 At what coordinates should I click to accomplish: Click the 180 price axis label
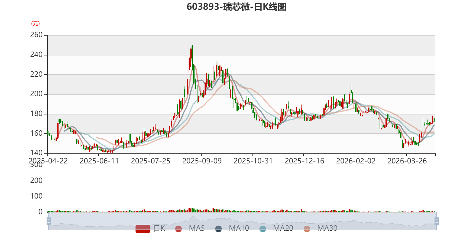tap(36, 114)
